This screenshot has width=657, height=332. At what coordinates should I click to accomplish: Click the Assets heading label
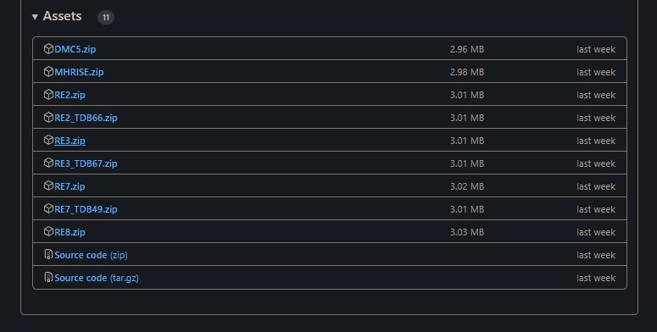pos(62,16)
